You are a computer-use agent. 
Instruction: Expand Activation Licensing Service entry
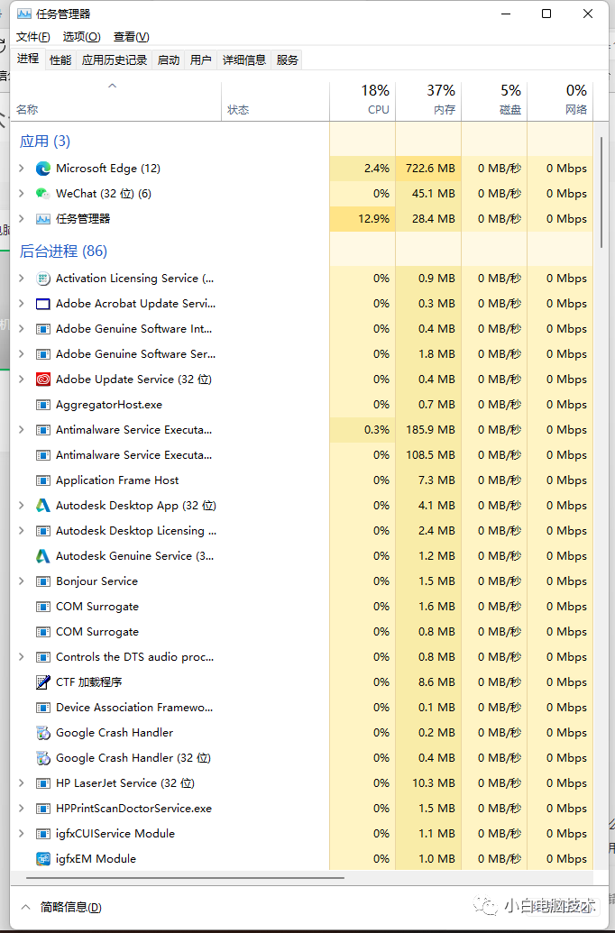[x=22, y=279]
